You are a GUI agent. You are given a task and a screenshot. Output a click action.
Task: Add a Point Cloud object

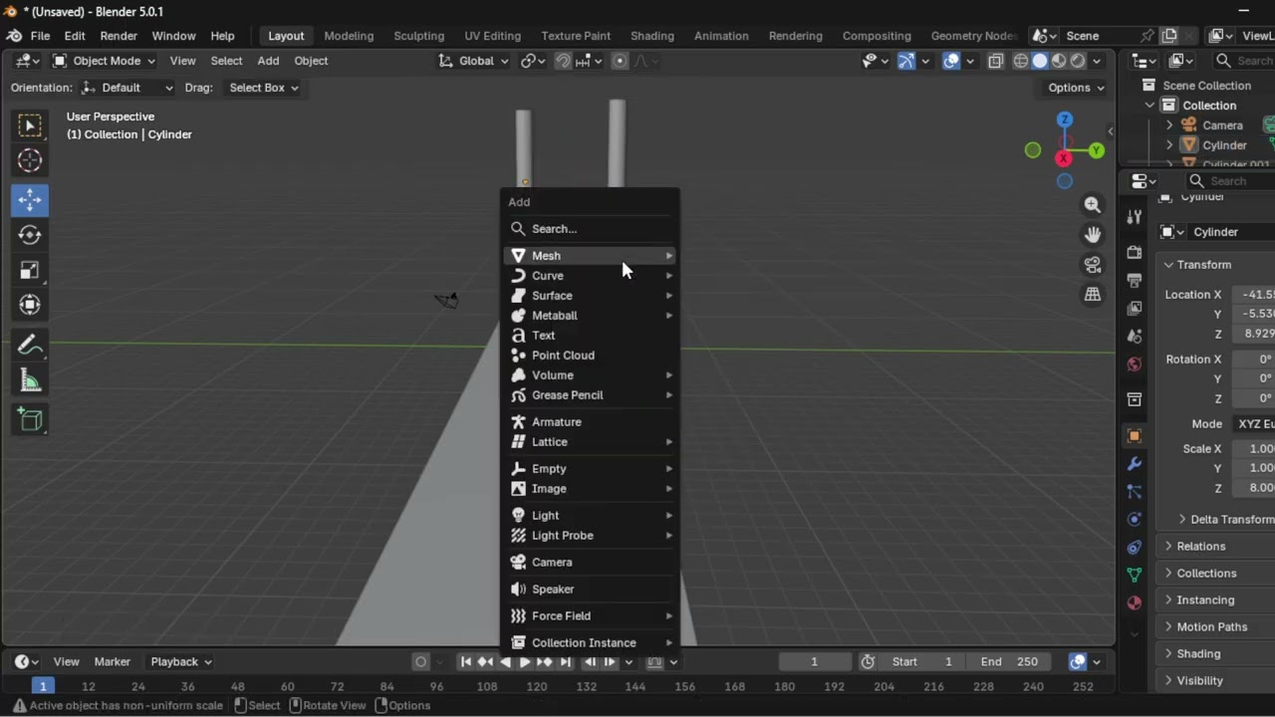591,356
